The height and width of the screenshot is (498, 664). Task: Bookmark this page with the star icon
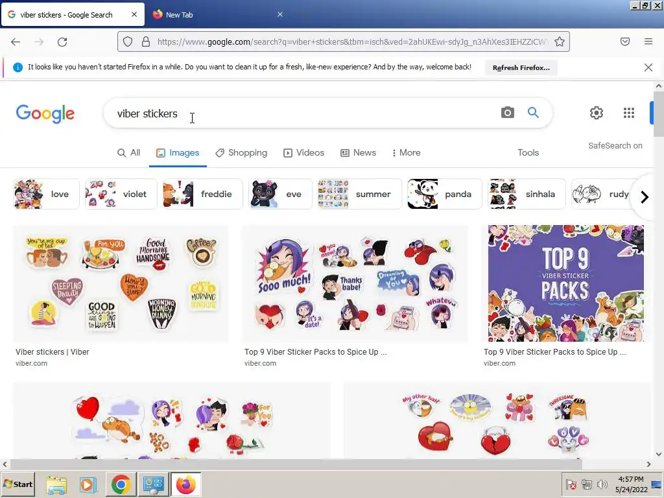point(560,41)
